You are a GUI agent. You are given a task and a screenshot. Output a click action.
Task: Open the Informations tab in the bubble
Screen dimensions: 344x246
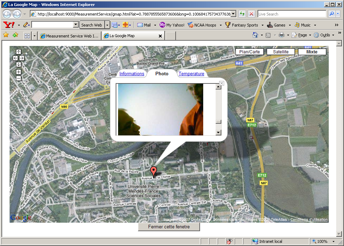point(132,74)
